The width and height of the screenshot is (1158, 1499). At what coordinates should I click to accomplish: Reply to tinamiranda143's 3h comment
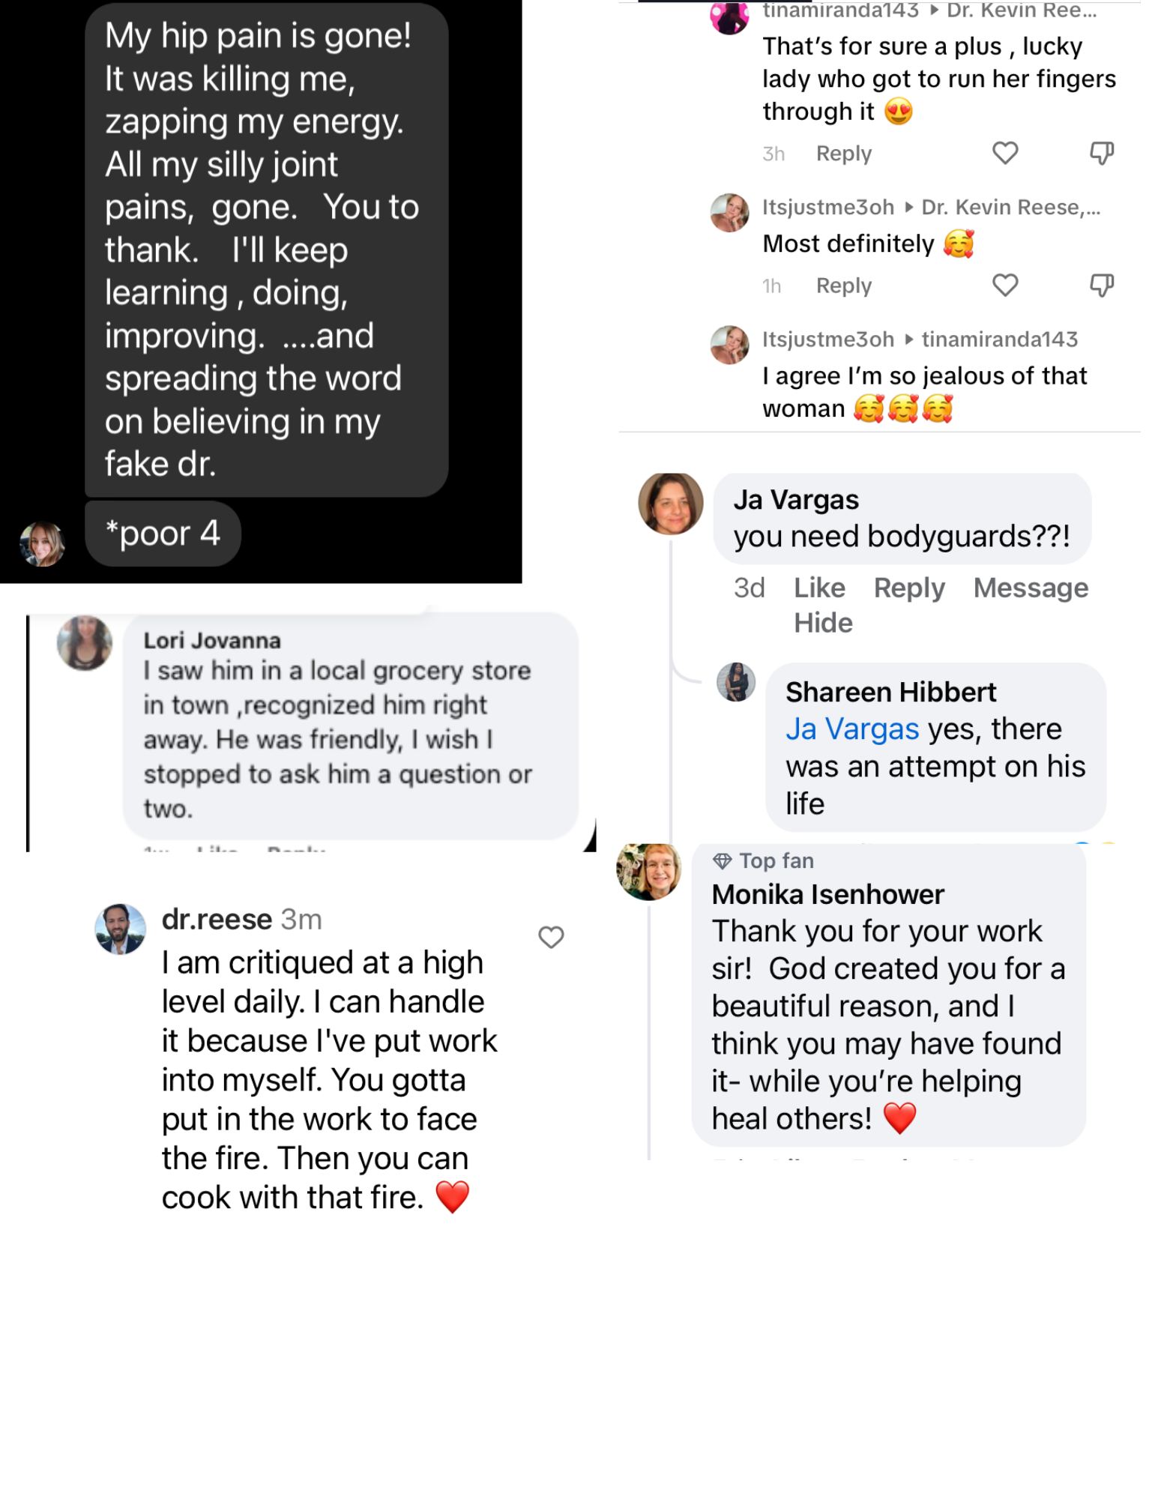(843, 154)
